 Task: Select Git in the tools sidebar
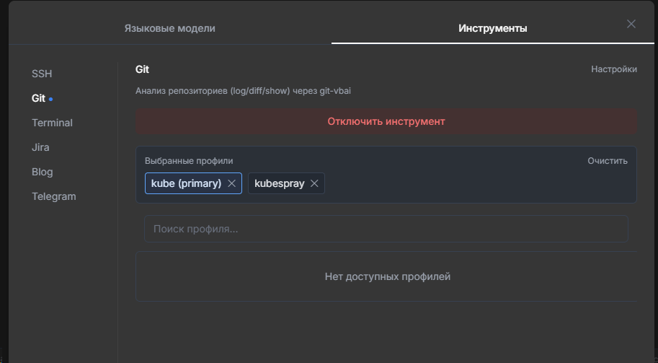[39, 98]
